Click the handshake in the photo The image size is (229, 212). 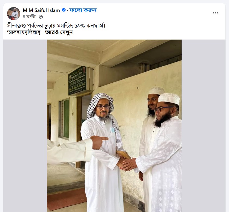pos(127,164)
